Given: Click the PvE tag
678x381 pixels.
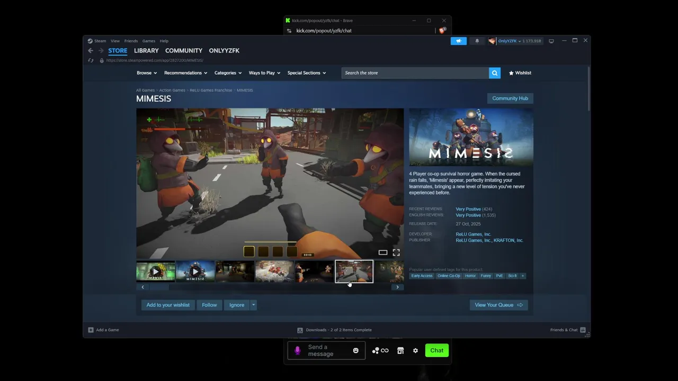Looking at the screenshot, I should point(499,276).
